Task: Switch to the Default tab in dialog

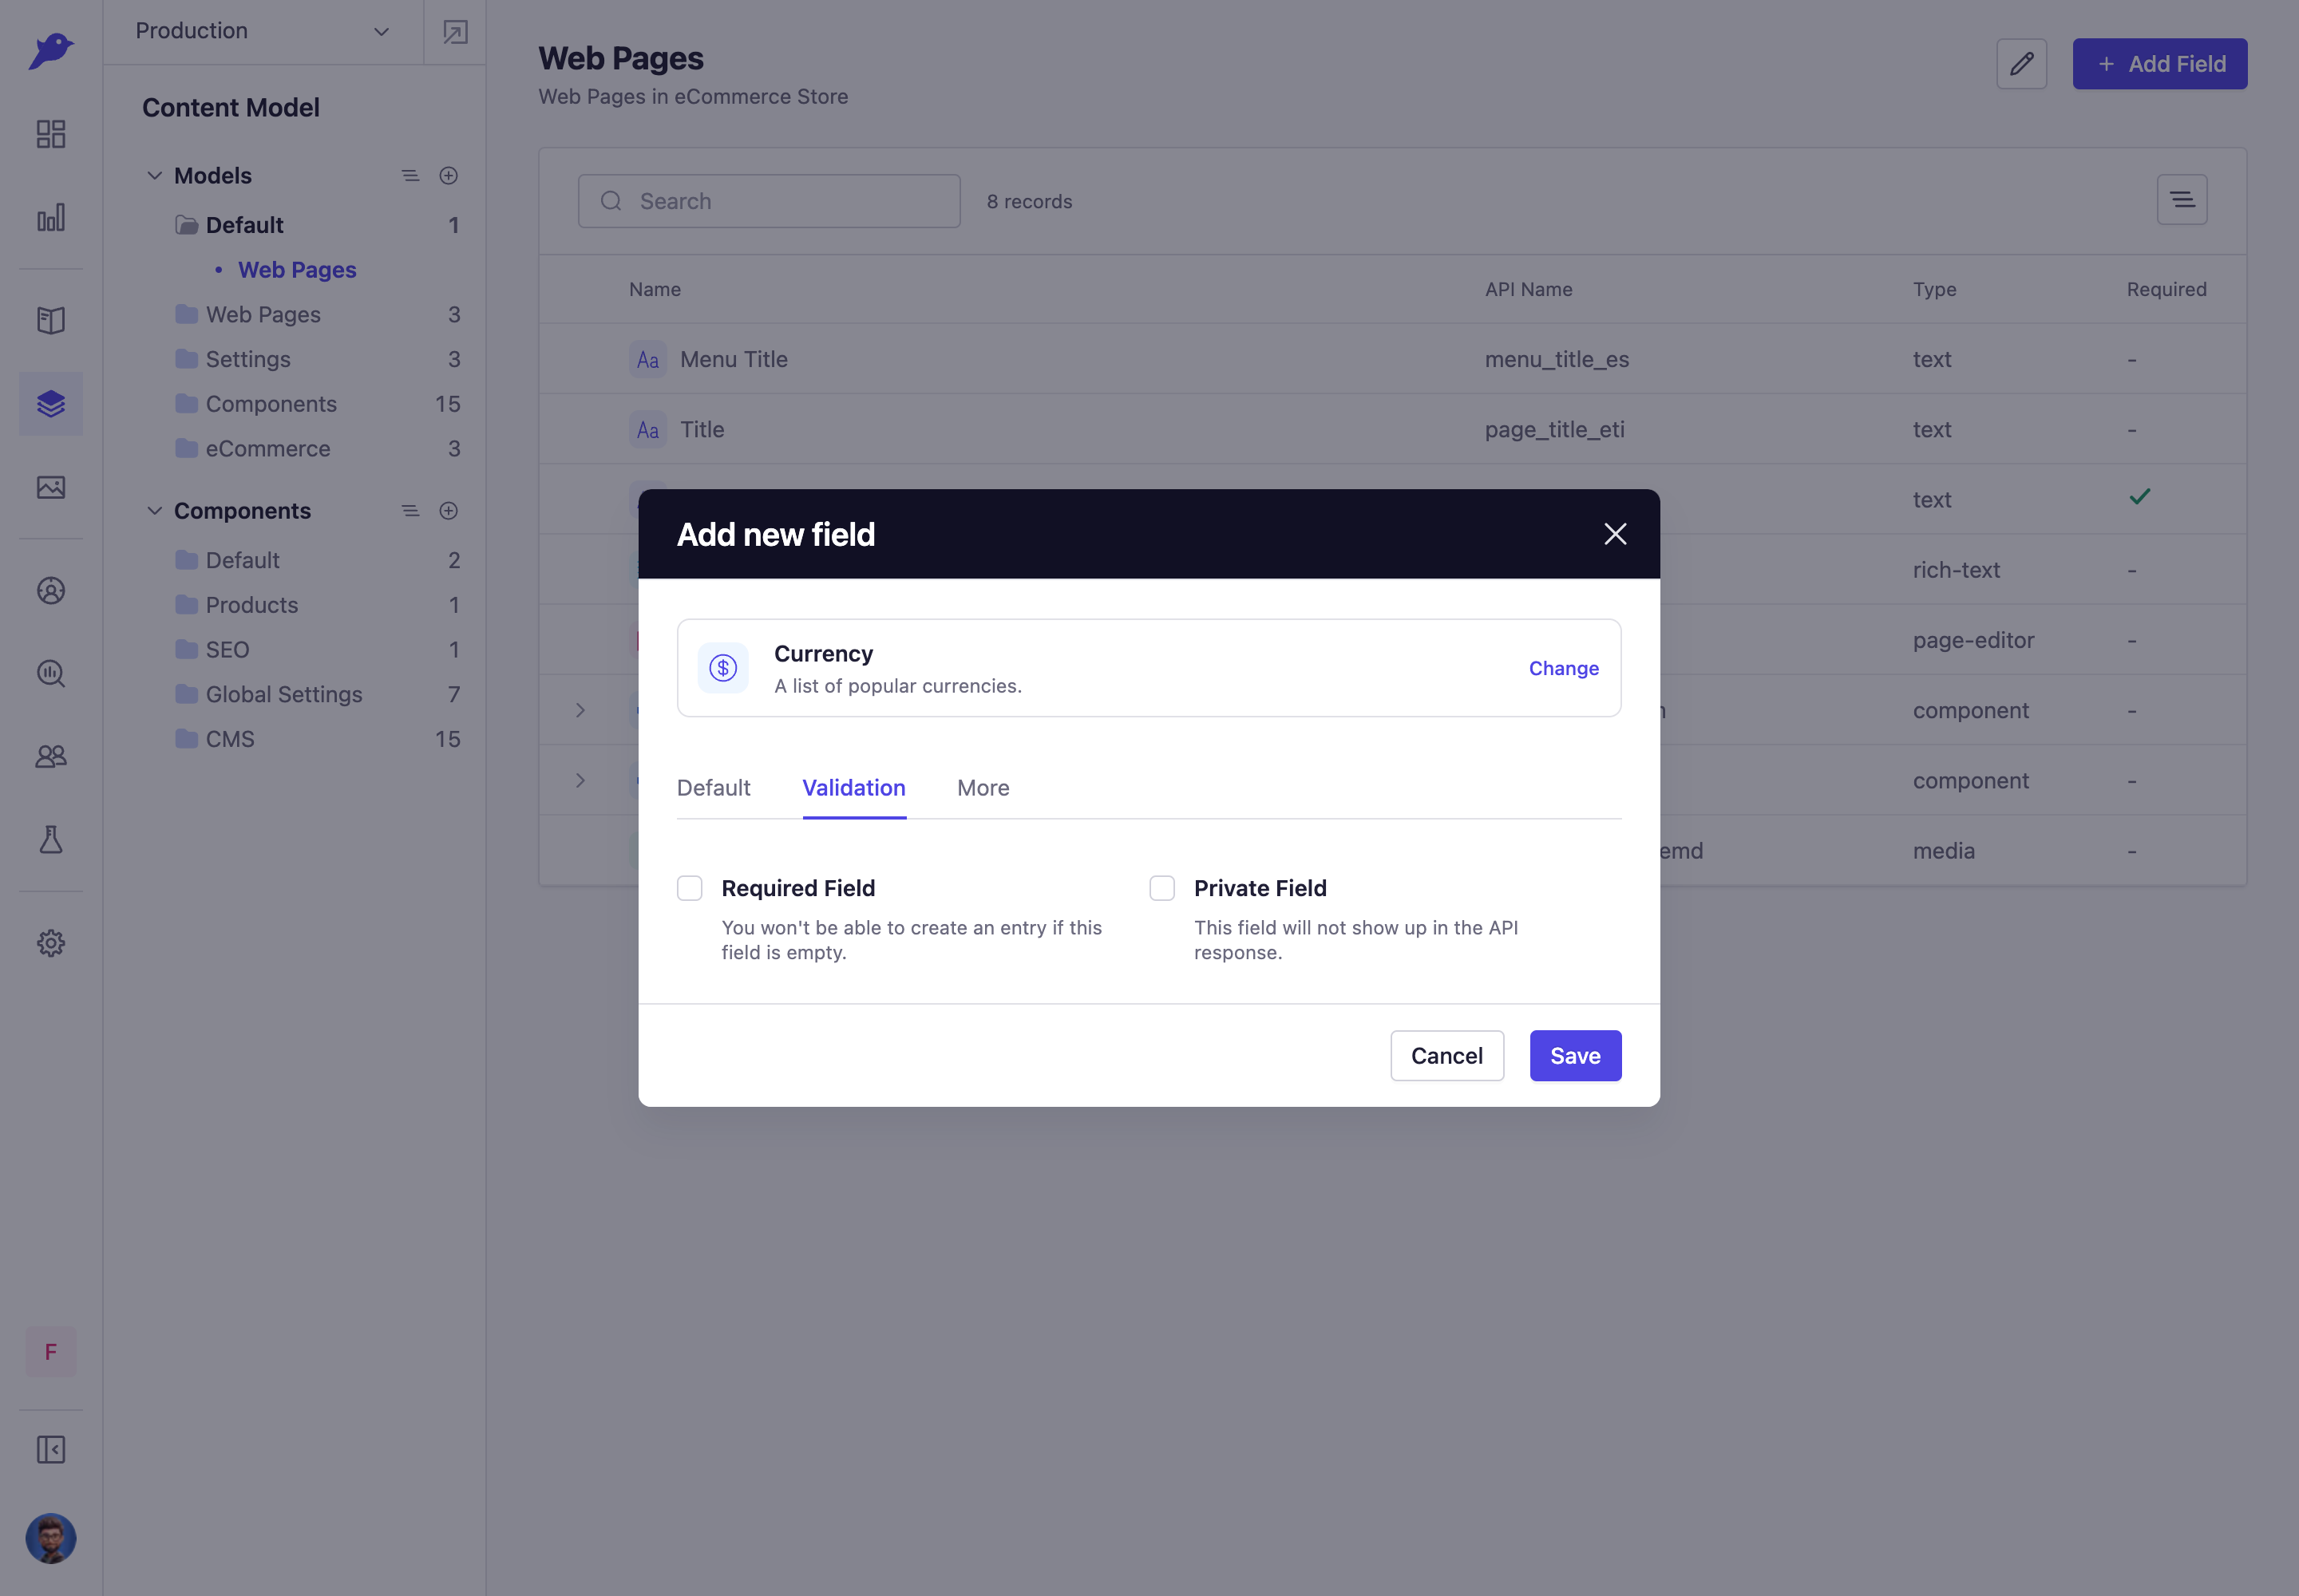Action: pyautogui.click(x=714, y=788)
